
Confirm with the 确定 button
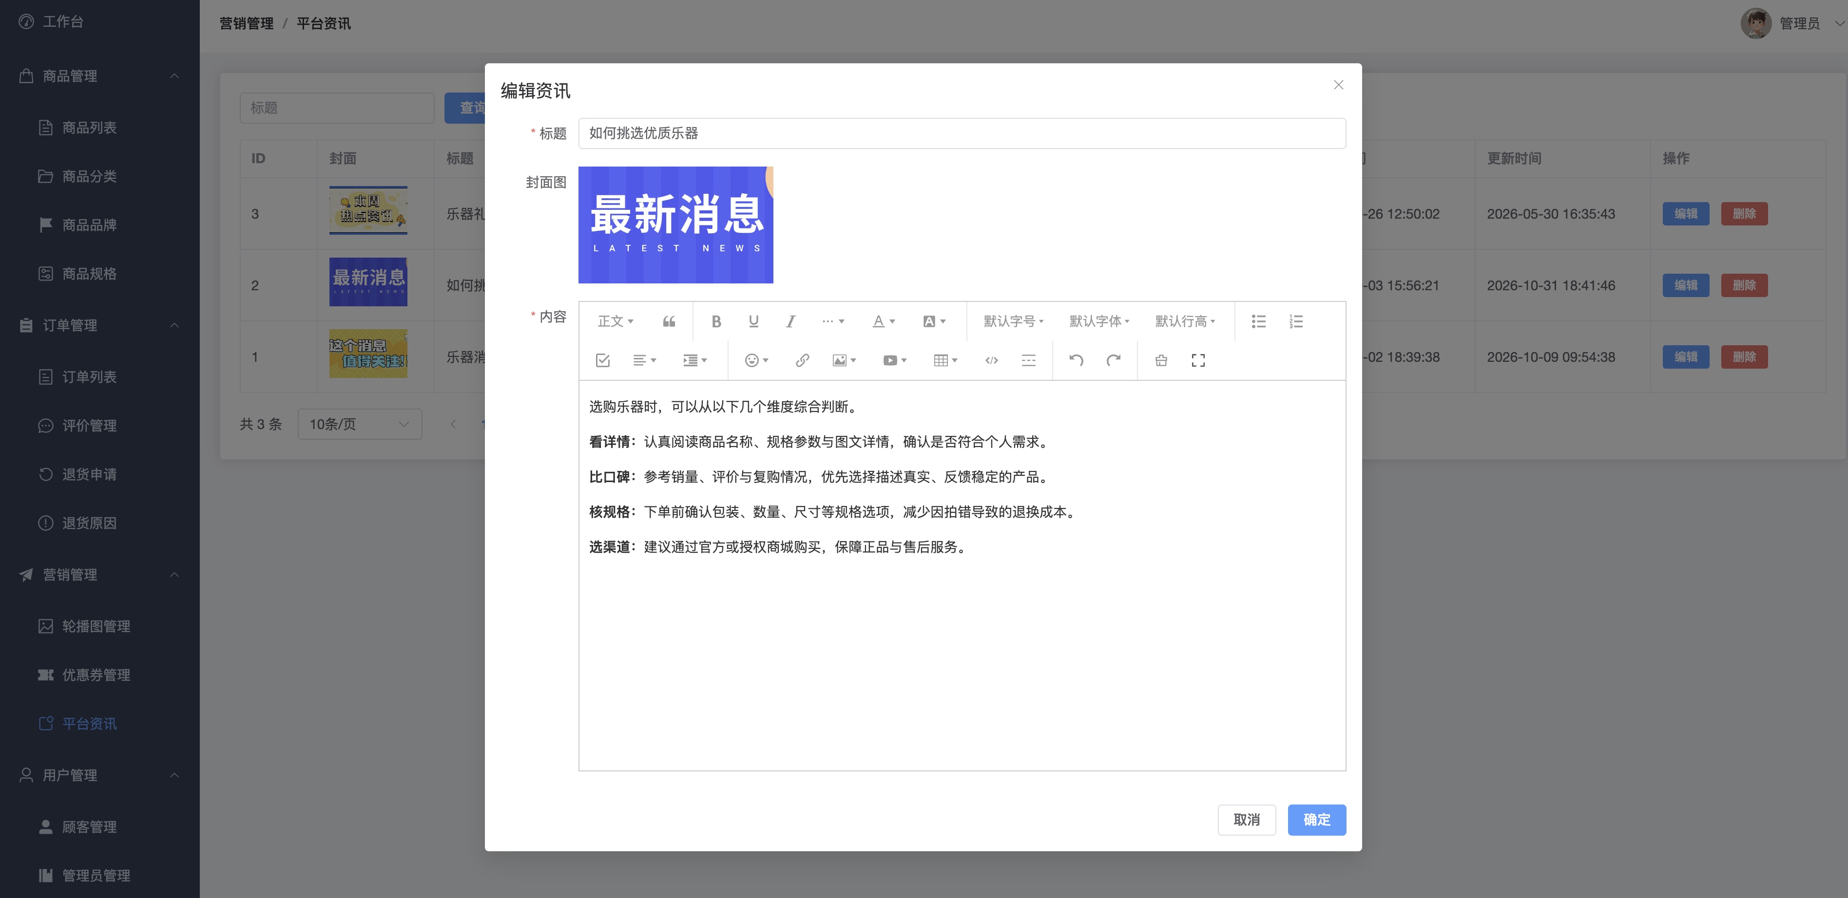click(1316, 819)
